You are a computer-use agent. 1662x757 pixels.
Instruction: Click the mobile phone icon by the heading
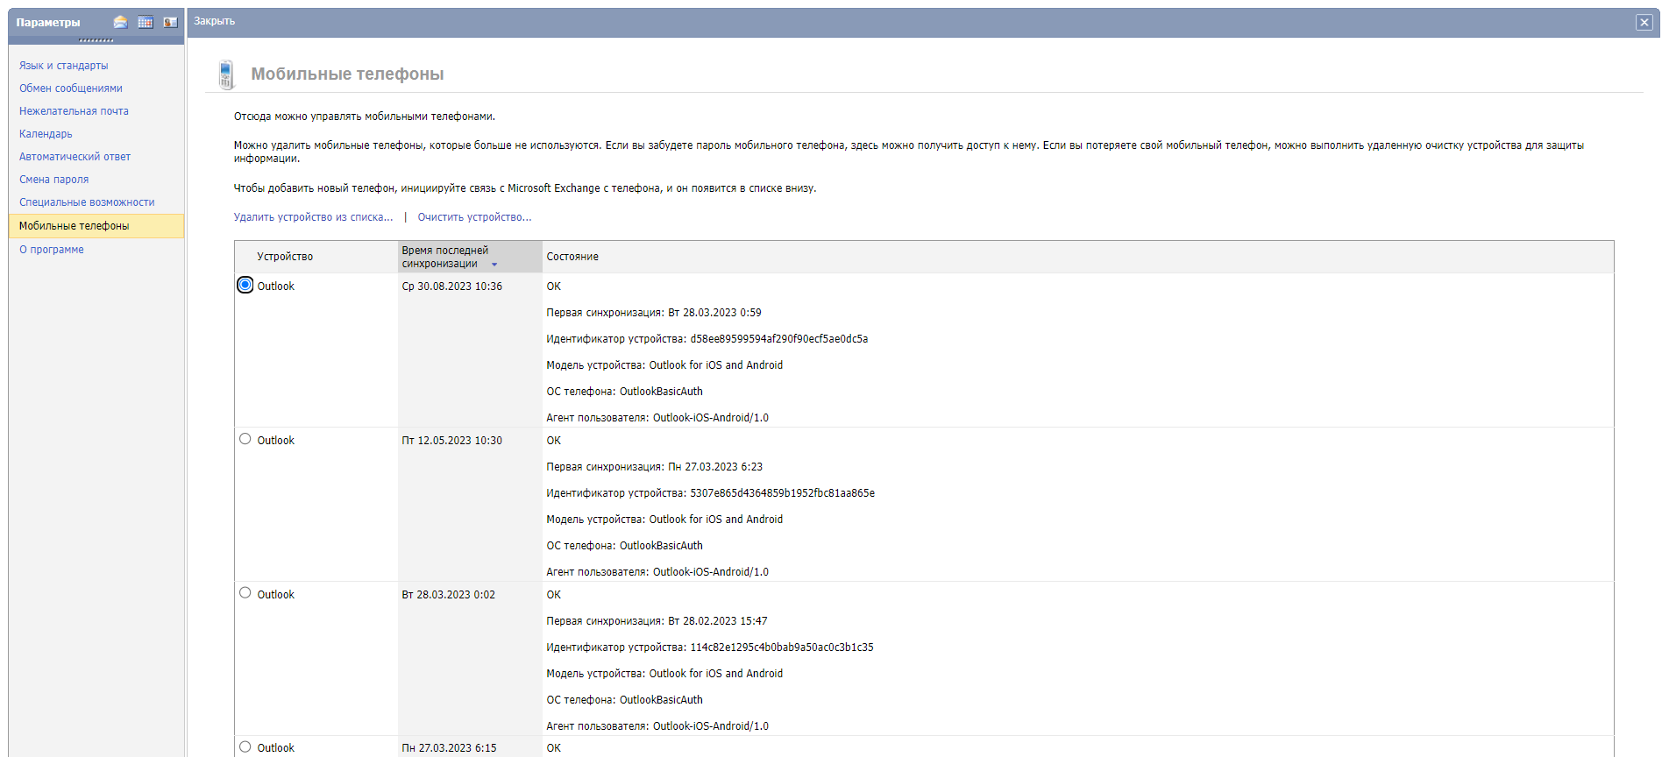pyautogui.click(x=226, y=74)
